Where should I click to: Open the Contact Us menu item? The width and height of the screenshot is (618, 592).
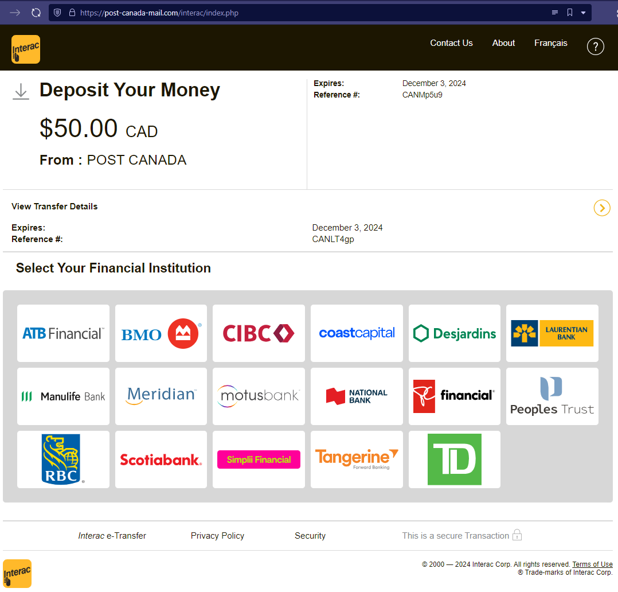coord(451,43)
